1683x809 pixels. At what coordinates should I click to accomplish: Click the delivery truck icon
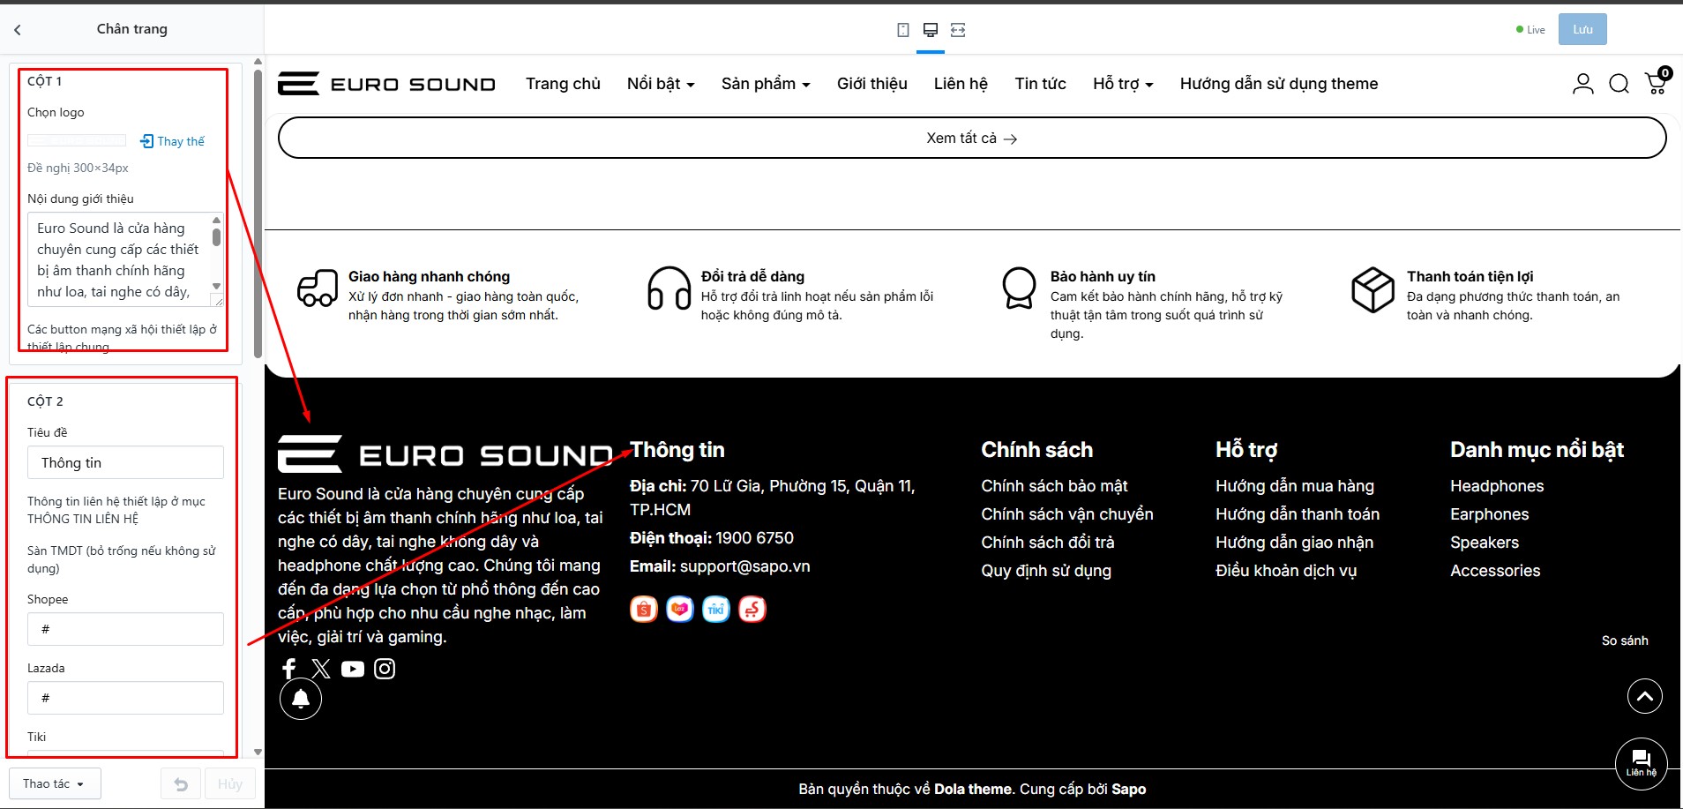click(x=318, y=288)
